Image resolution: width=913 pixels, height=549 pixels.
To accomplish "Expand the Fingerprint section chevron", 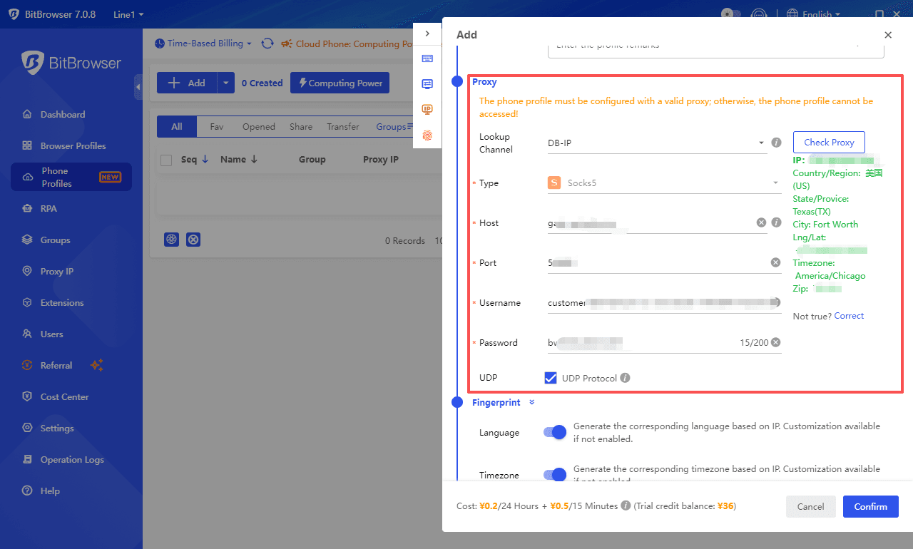I will (x=531, y=403).
